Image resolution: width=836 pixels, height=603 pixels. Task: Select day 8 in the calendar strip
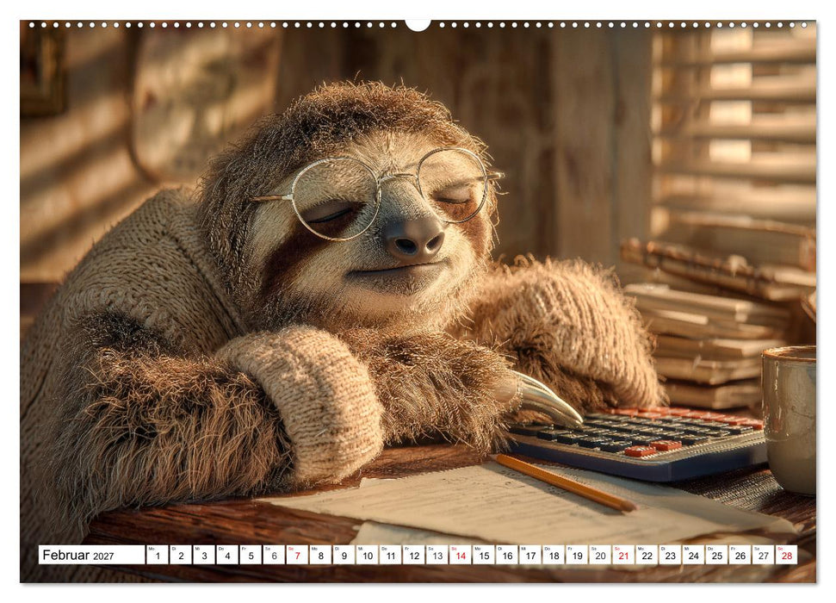320,555
